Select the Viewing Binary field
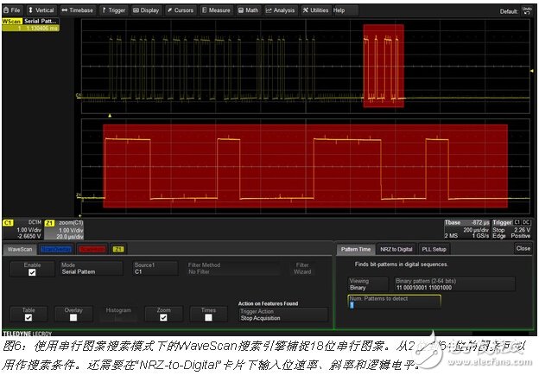This screenshot has height=376, width=539. point(369,284)
